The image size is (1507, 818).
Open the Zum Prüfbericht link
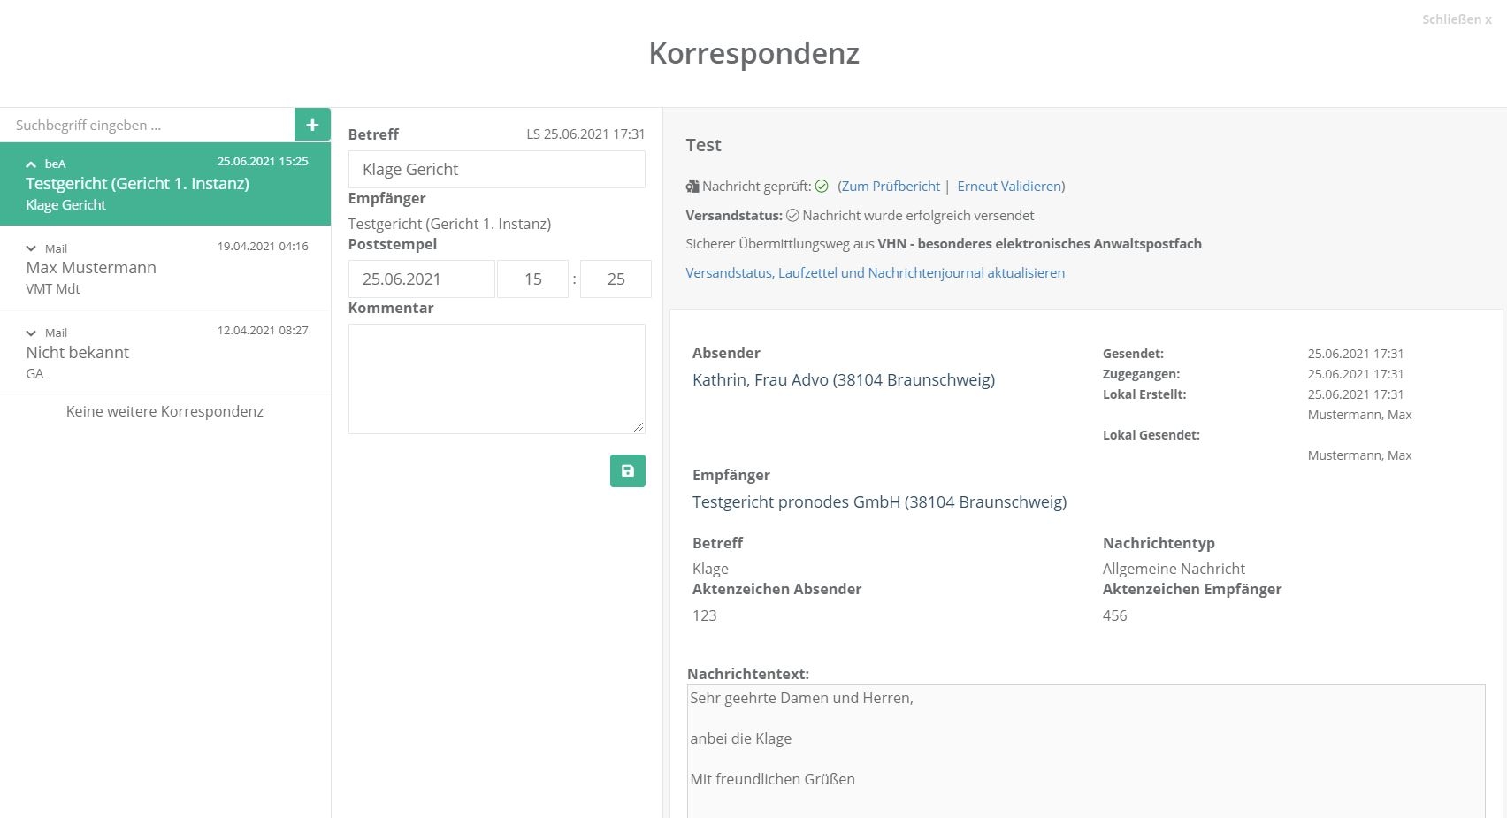click(891, 187)
